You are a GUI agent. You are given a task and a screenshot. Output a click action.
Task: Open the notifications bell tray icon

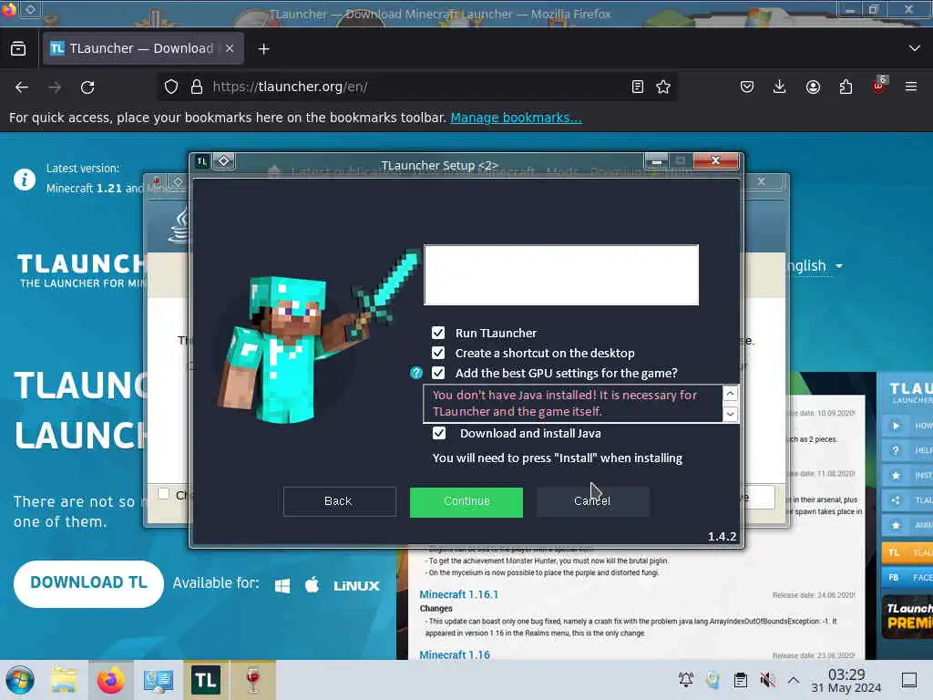coord(686,680)
